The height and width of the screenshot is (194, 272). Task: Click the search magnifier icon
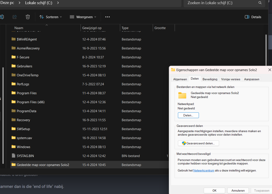(x=260, y=3)
